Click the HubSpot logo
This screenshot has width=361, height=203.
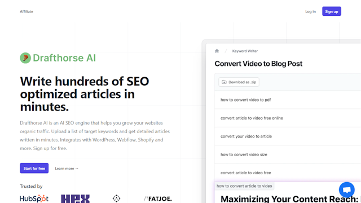pyautogui.click(x=34, y=198)
